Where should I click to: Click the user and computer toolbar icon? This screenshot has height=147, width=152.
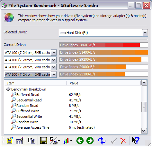54,141
